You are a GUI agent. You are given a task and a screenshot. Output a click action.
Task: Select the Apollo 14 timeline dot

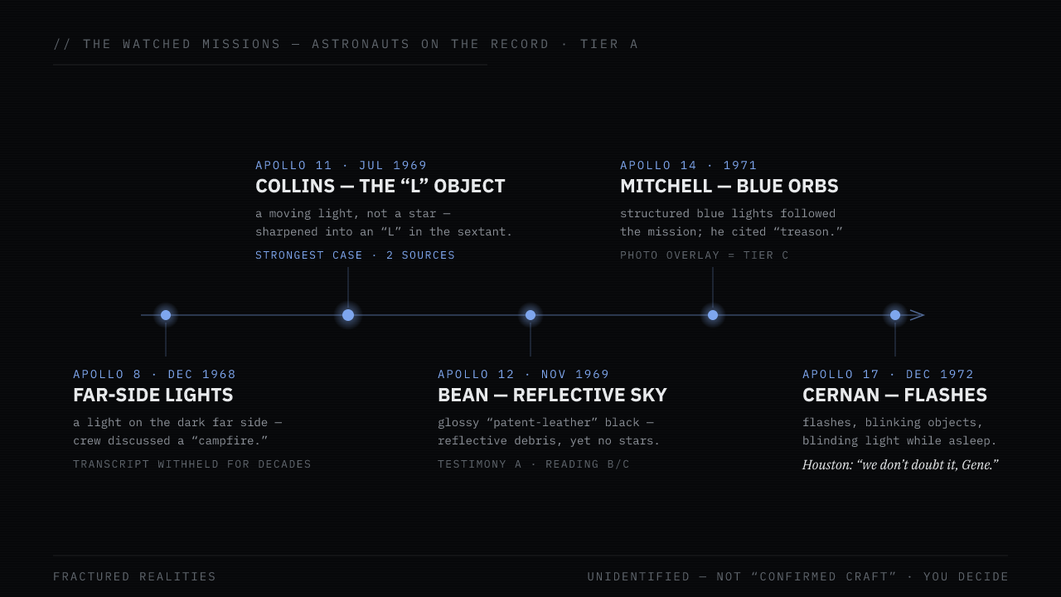(x=713, y=315)
